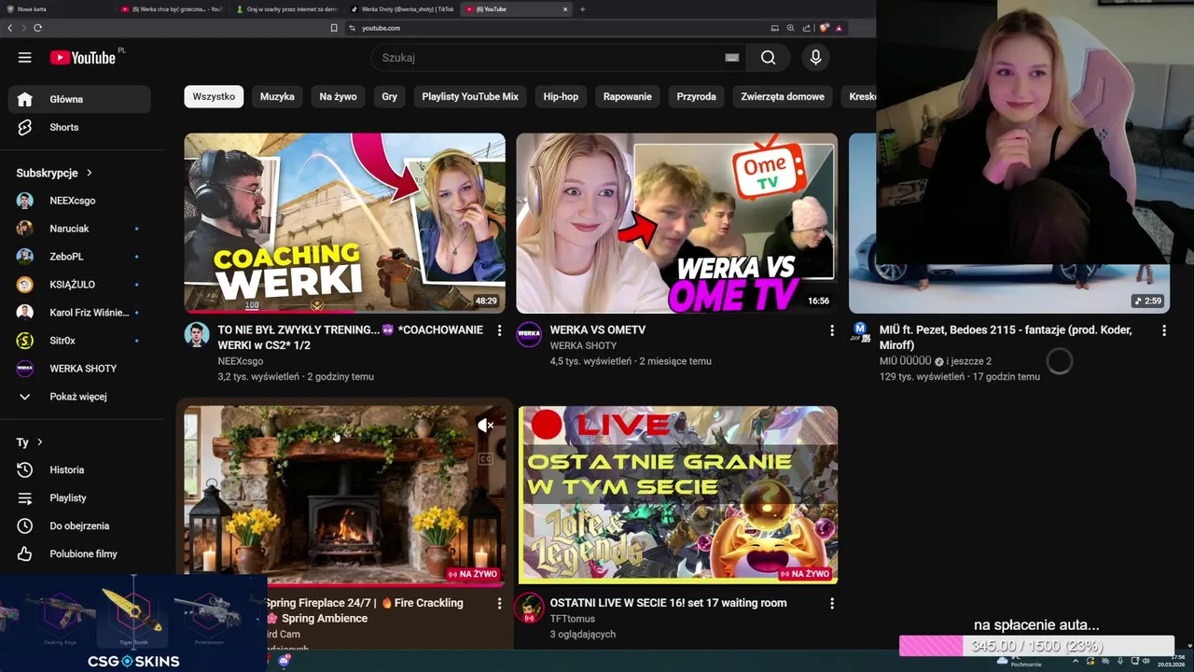Select the Hip-hop filter chip
1194x672 pixels.
(561, 97)
